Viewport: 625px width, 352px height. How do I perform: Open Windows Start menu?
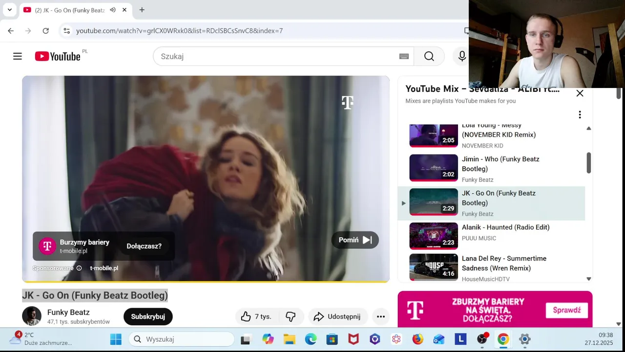(x=116, y=339)
